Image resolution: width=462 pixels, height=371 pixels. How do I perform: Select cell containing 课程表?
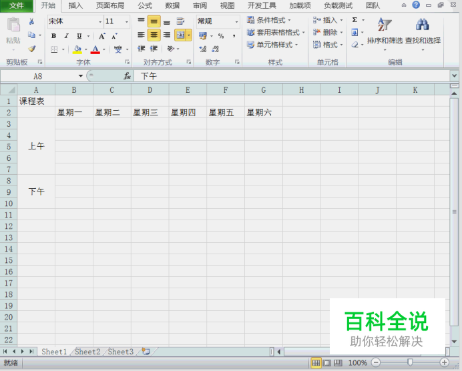point(36,101)
